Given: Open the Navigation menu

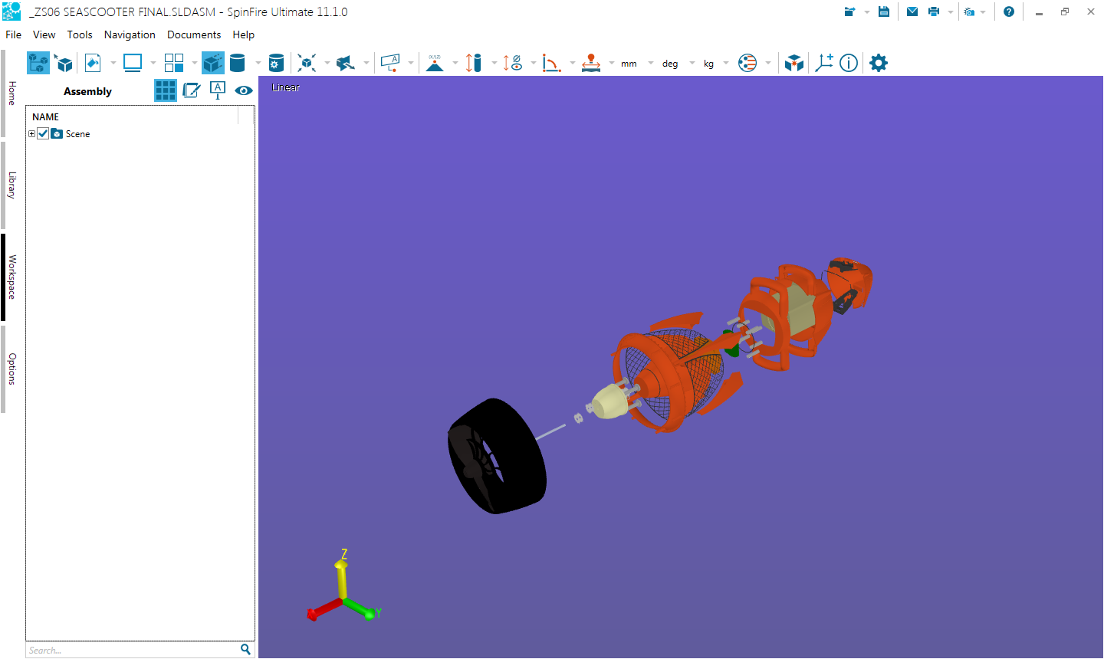Looking at the screenshot, I should pyautogui.click(x=130, y=34).
